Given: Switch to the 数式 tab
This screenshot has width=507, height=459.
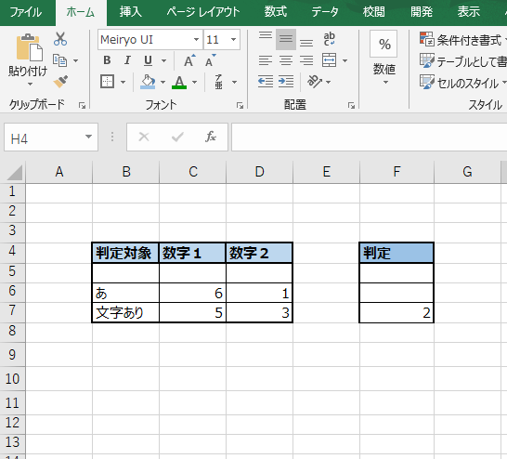Looking at the screenshot, I should 276,12.
